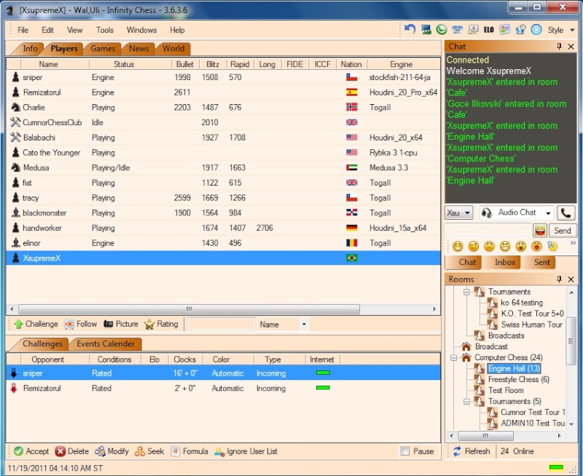Viewport: 583px width, 476px height.
Task: Open the Formula settings
Action: pyautogui.click(x=189, y=451)
